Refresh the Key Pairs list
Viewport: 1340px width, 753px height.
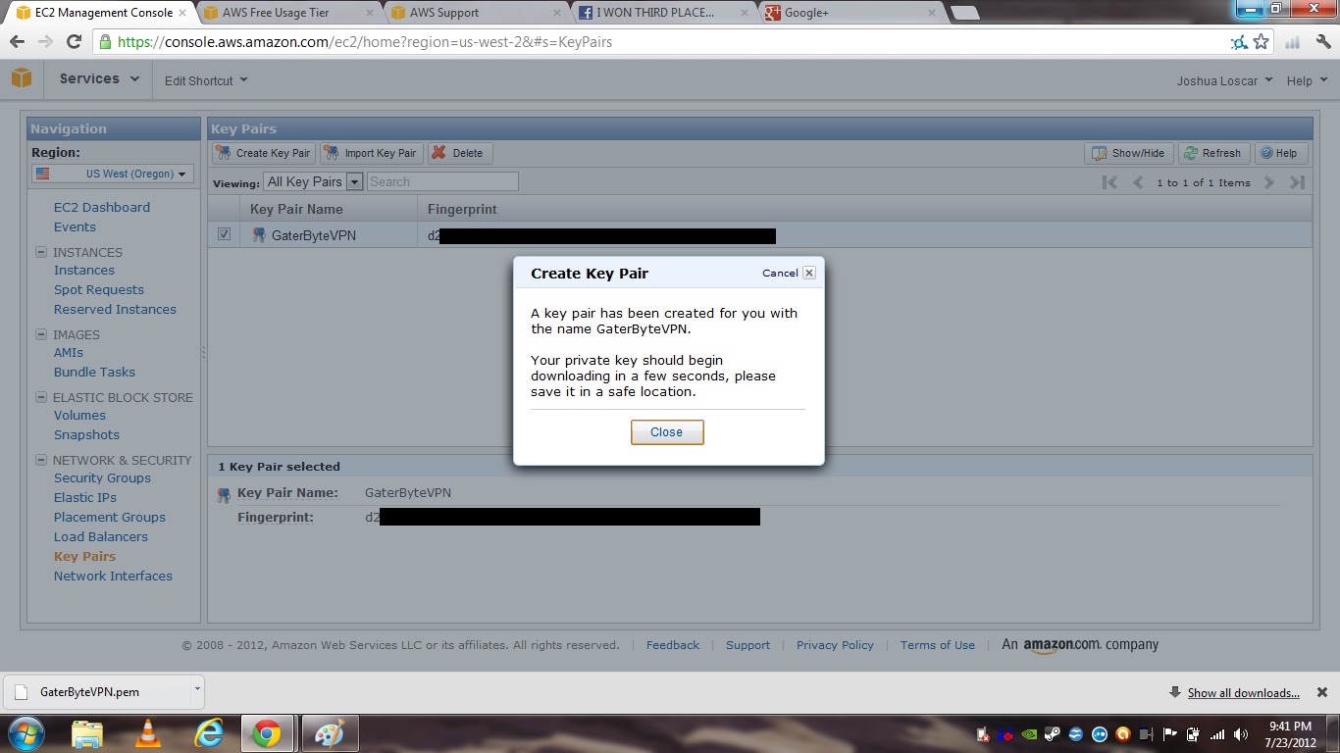tap(1213, 153)
